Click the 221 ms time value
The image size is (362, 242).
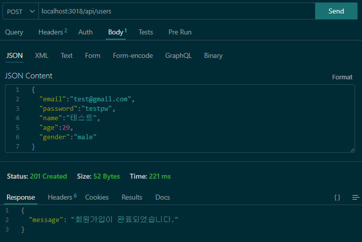(160, 176)
